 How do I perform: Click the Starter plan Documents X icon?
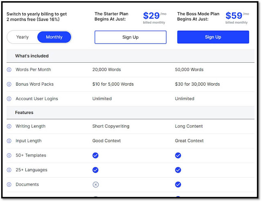point(95,185)
